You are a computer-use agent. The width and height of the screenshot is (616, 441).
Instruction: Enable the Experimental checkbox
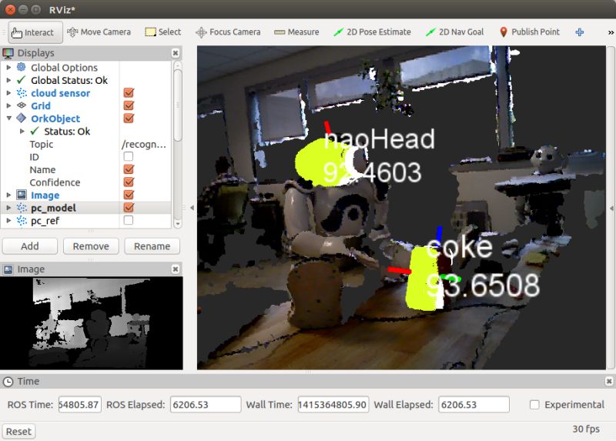tap(534, 405)
